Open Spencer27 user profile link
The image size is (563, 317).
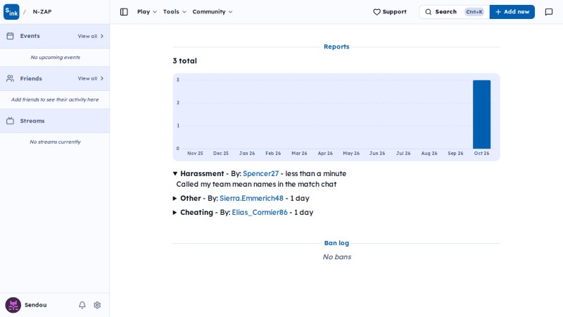(260, 173)
